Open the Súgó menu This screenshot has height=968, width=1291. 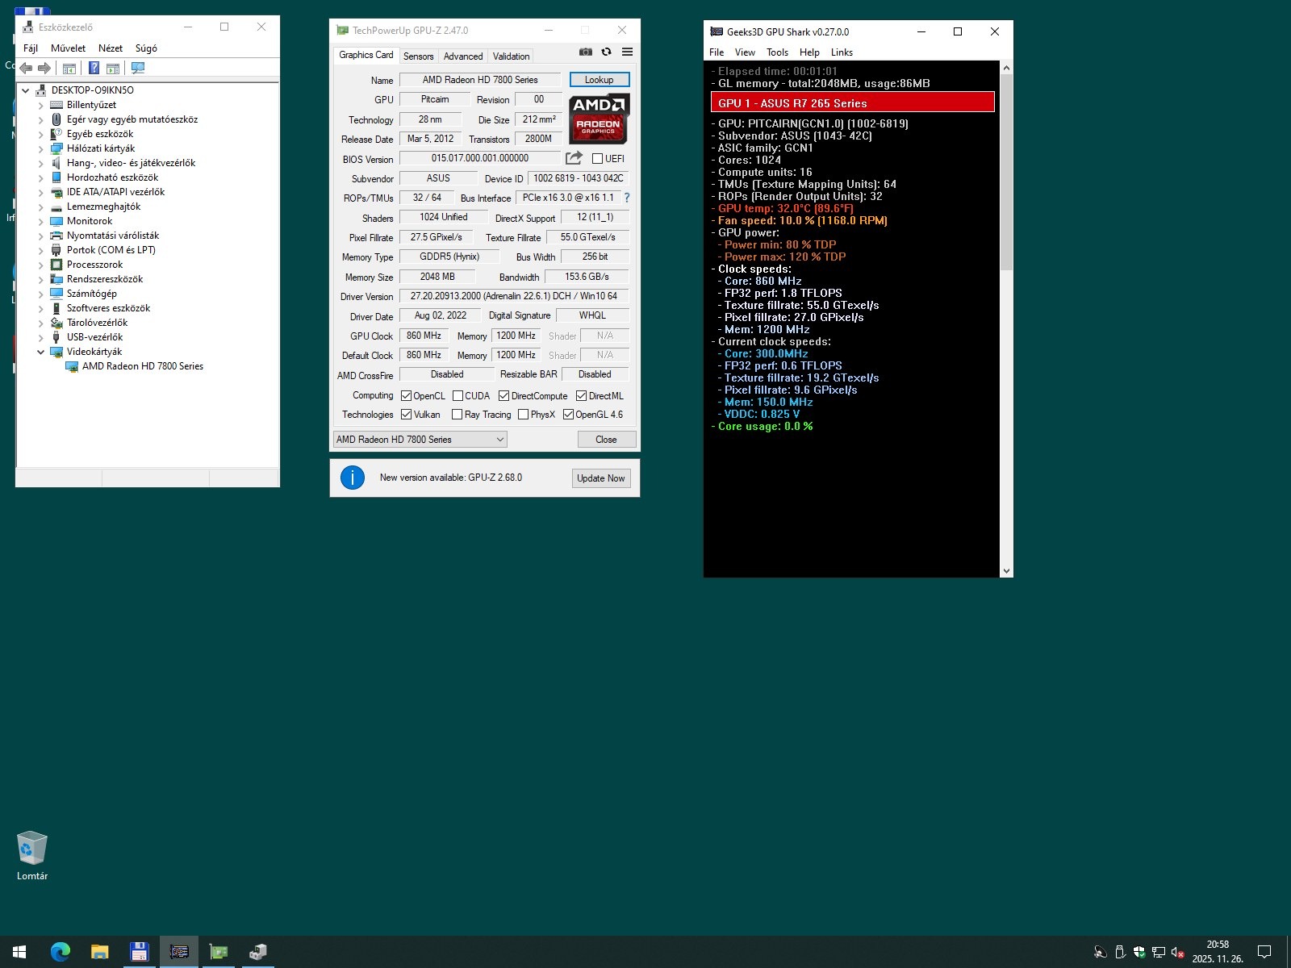point(146,48)
